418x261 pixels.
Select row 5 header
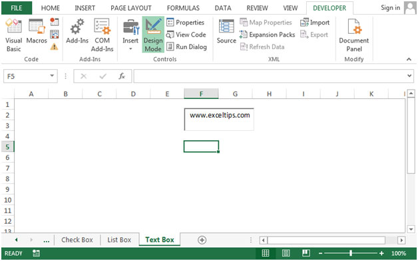coord(7,147)
